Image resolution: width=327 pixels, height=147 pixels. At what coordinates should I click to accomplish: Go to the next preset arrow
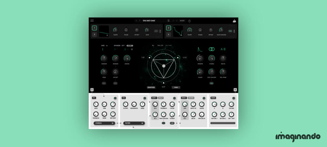140,21
